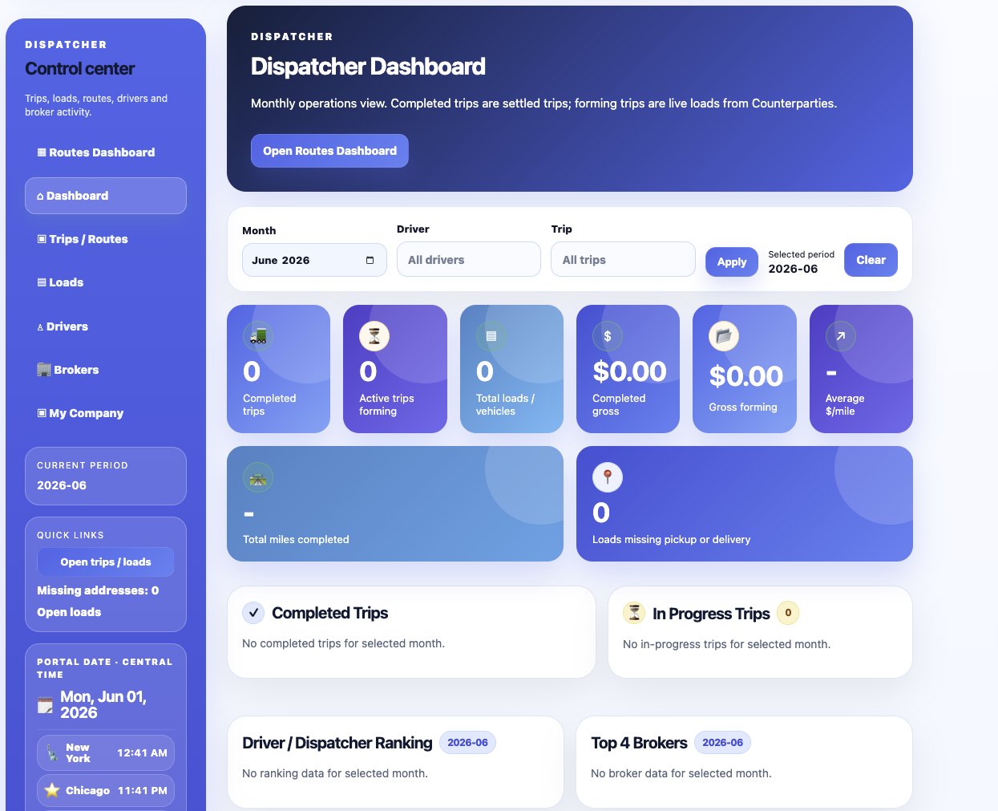Click 'No completed trips for selected month.' text

(x=343, y=643)
